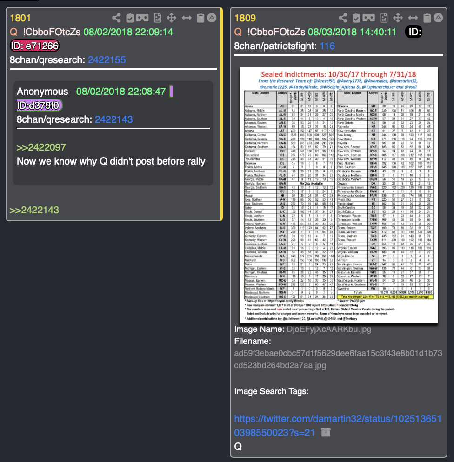
Task: Click the circled A icon on post 1801
Action: [212, 18]
